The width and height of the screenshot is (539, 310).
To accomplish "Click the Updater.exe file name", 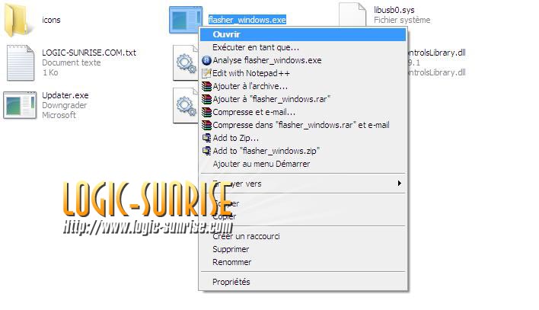I will pos(65,95).
